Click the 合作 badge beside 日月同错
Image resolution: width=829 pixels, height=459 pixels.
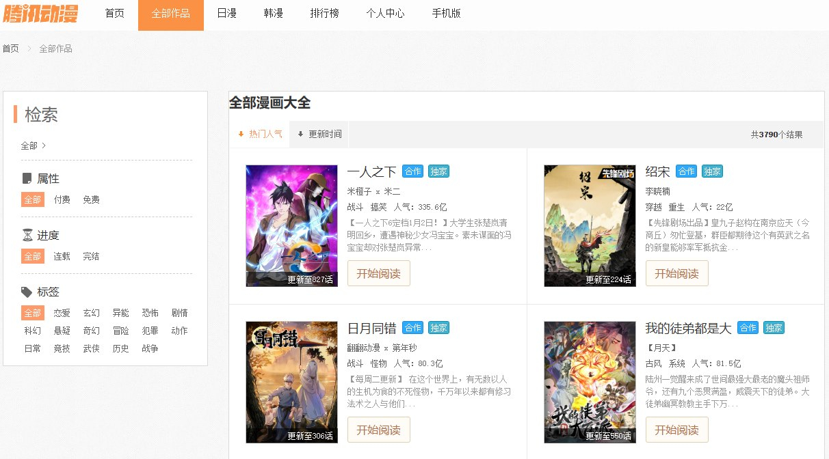[413, 328]
